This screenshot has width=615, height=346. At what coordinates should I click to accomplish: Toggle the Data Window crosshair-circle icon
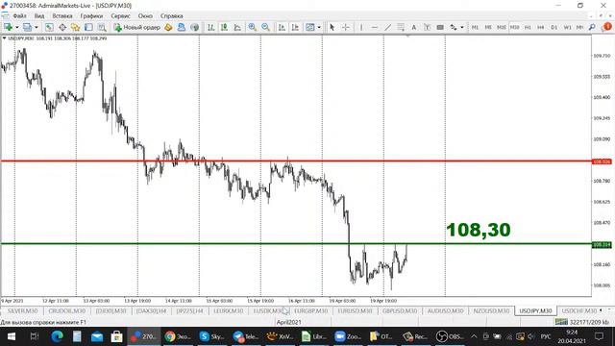coord(62,27)
